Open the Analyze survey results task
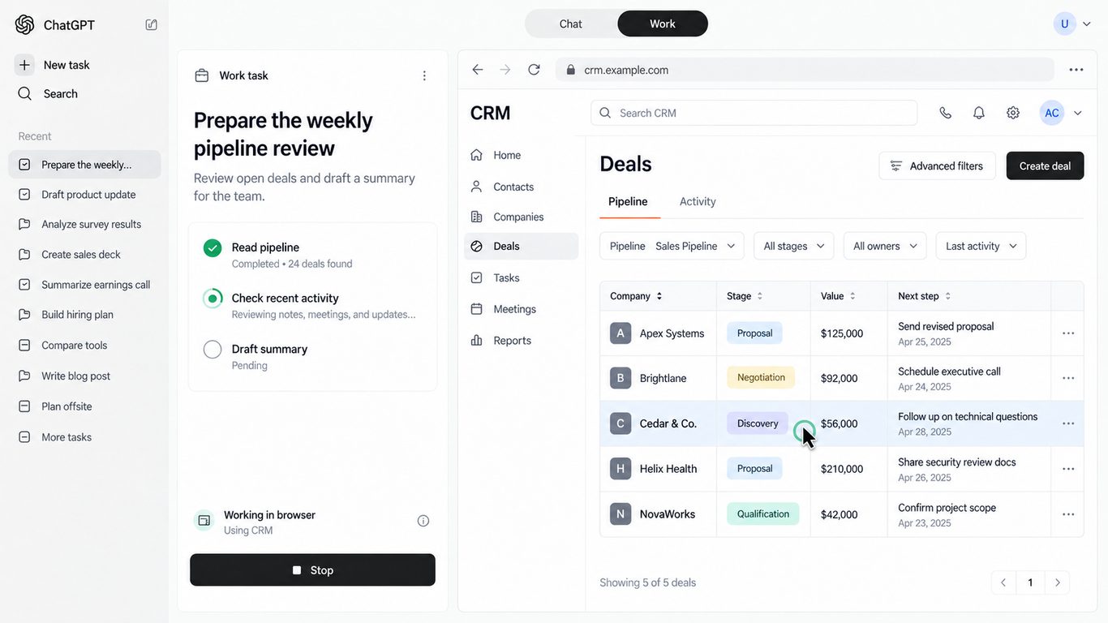Screen dimensions: 1108x623 pyautogui.click(x=84, y=225)
